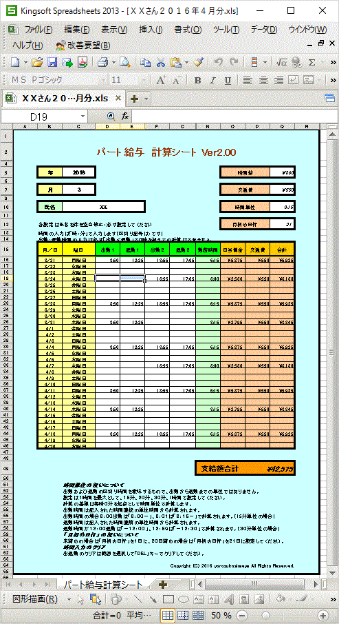Viewport: 339px width, 624px height.
Task: Toggle italic formatting
Action: pos(212,81)
